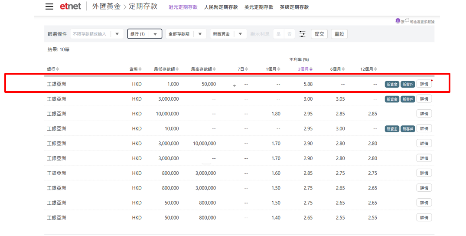Viewport: 466px width, 236px height.
Task: Open the hamburger menu
Action: click(49, 7)
